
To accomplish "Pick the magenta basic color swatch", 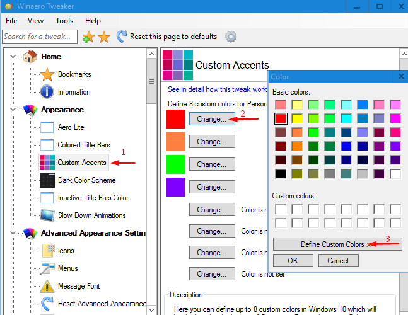I will tap(395, 119).
